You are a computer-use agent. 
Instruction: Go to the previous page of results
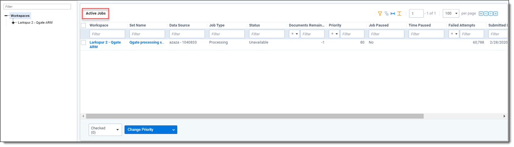tap(486, 14)
